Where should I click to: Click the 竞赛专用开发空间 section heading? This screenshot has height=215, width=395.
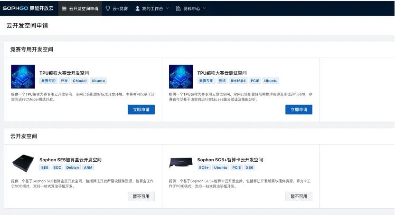(x=31, y=49)
